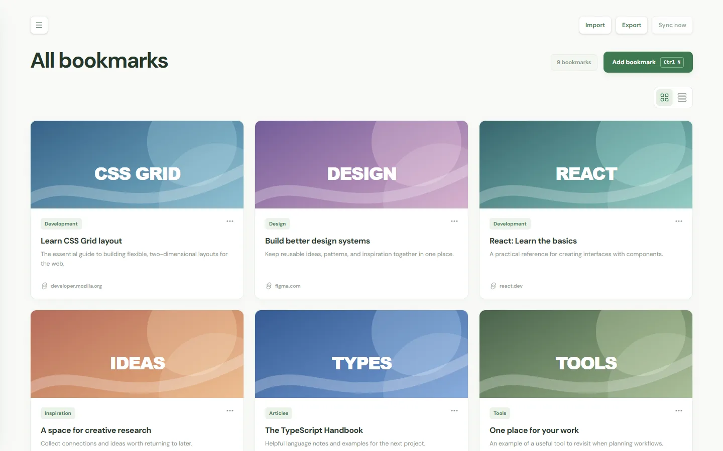Switch to grid view
The width and height of the screenshot is (723, 451).
click(664, 98)
